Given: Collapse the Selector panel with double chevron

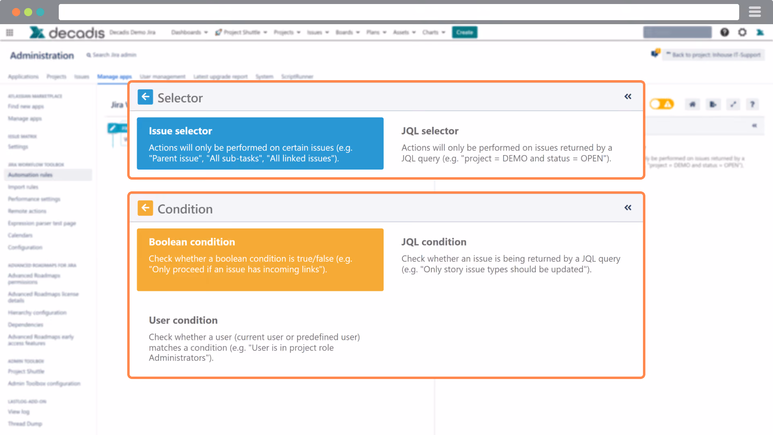Looking at the screenshot, I should pos(628,97).
